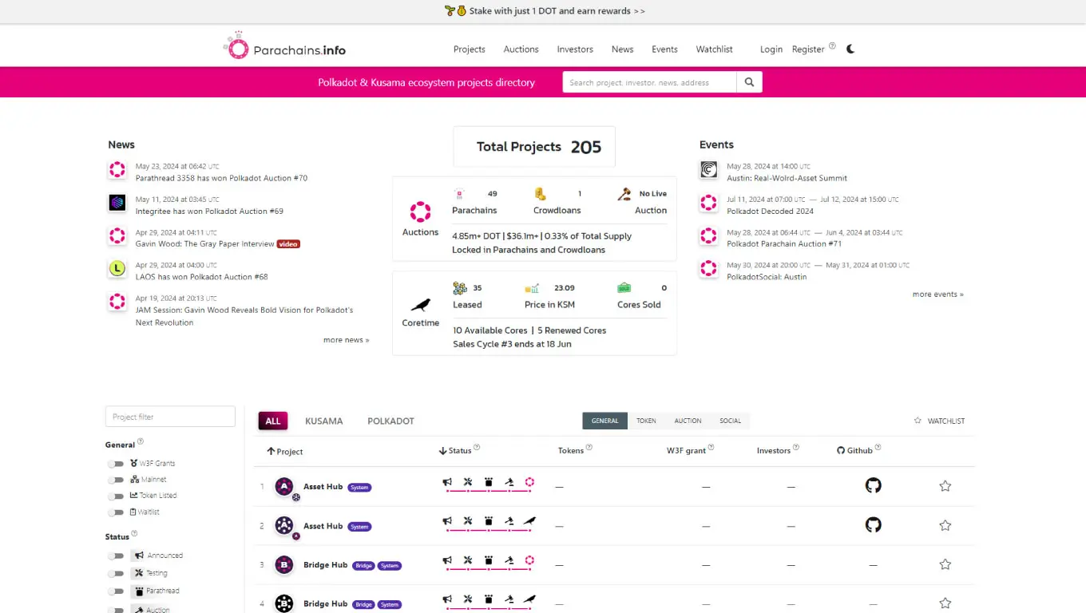Switch to SOCIAL view tab
Image resolution: width=1086 pixels, height=613 pixels.
coord(731,421)
